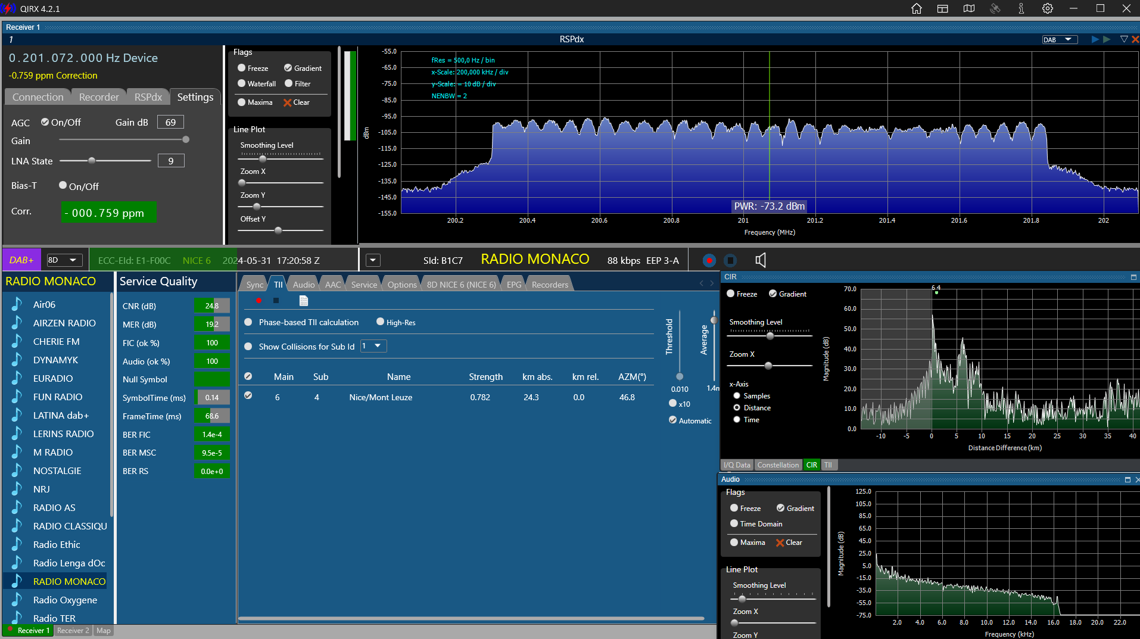Select the NOSTALGIE service
The height and width of the screenshot is (639, 1140).
coord(57,470)
